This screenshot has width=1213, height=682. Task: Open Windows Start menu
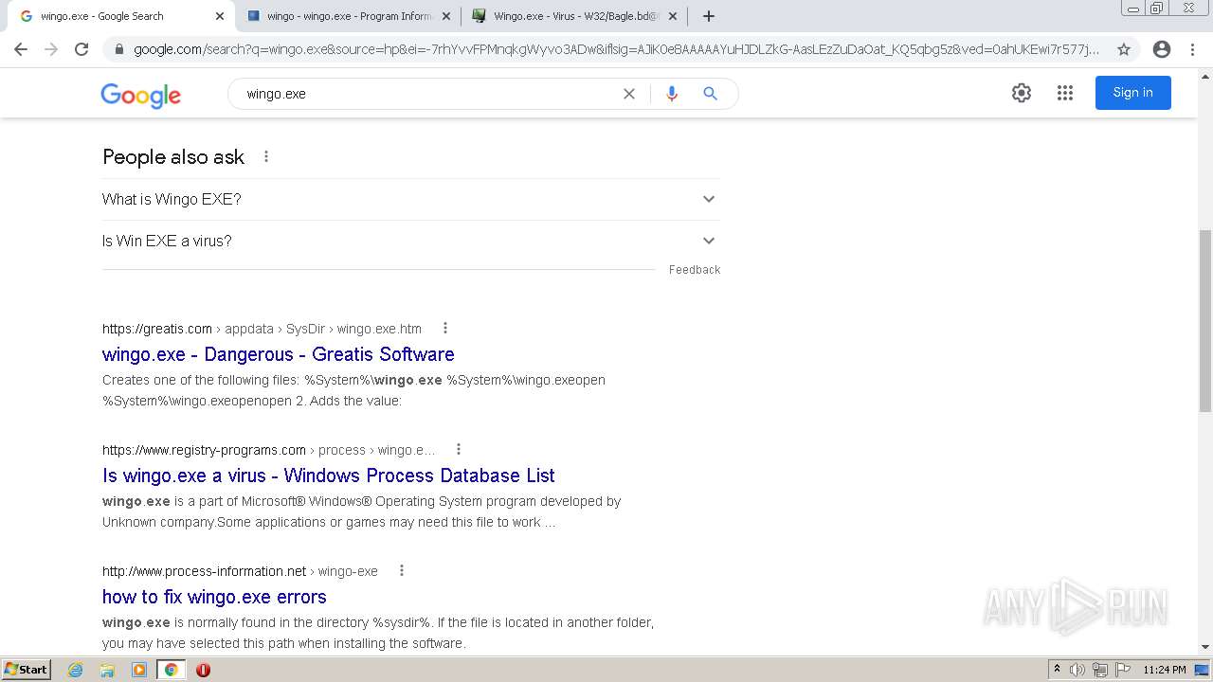tap(26, 670)
